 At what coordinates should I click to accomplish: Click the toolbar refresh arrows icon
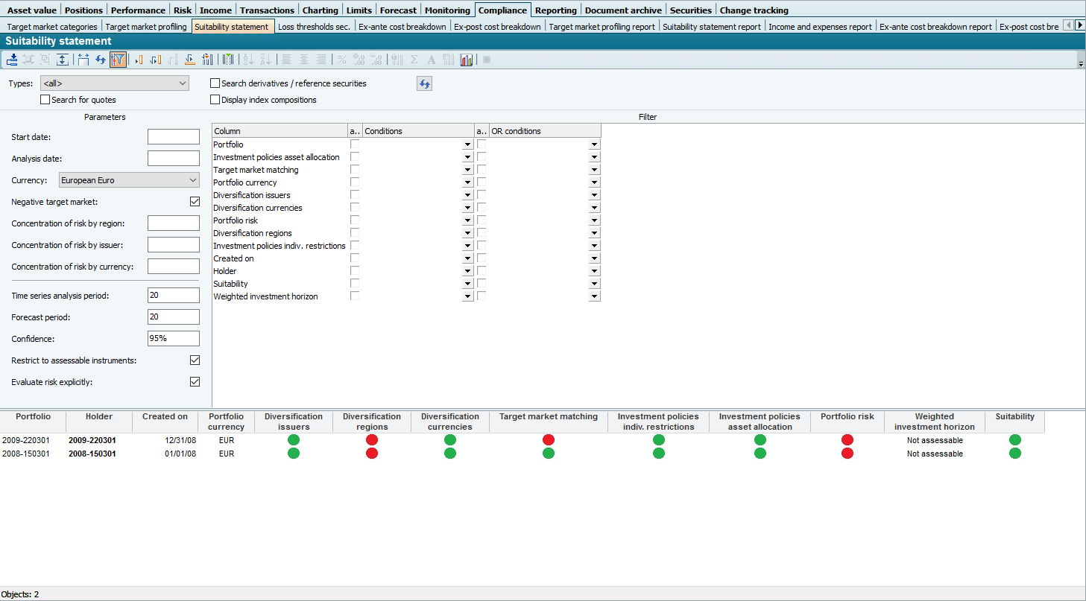click(x=101, y=60)
